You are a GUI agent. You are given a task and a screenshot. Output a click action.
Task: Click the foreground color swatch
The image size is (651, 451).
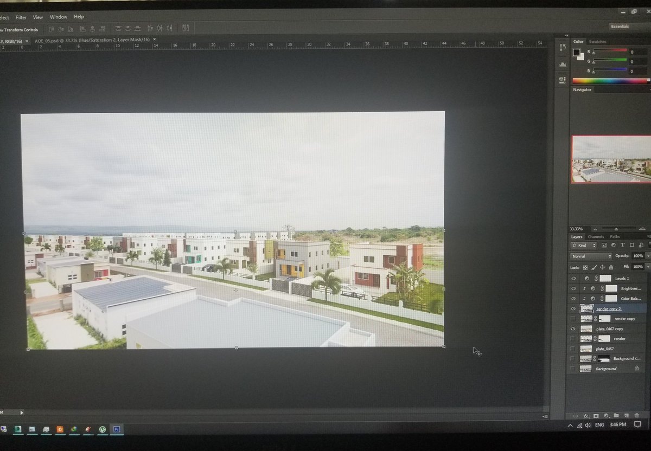[577, 52]
